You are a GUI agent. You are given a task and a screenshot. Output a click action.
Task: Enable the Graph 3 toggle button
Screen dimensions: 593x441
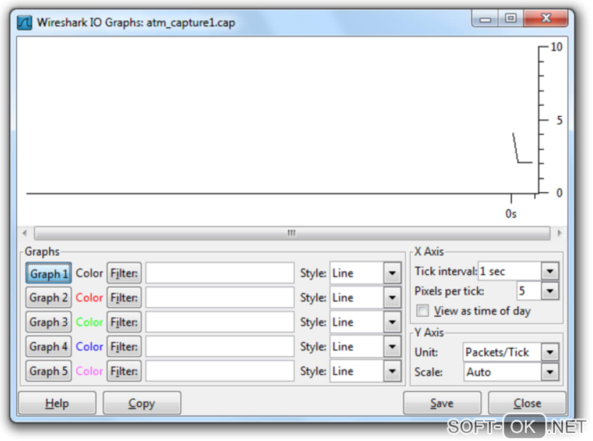tap(48, 322)
